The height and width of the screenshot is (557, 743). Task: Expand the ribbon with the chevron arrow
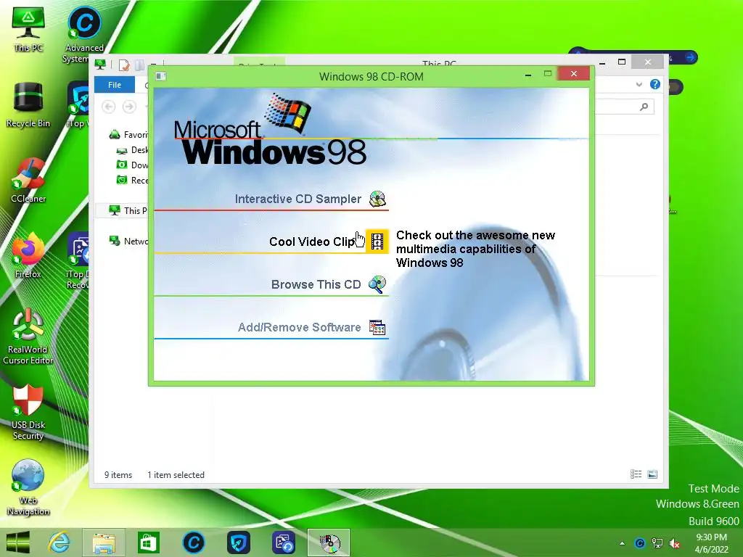(x=639, y=85)
